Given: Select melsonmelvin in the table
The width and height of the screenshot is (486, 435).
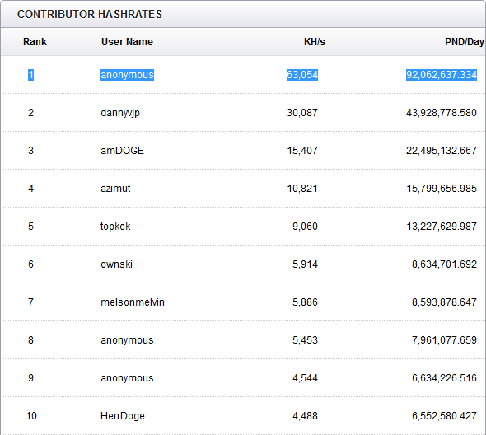Looking at the screenshot, I should point(133,302).
